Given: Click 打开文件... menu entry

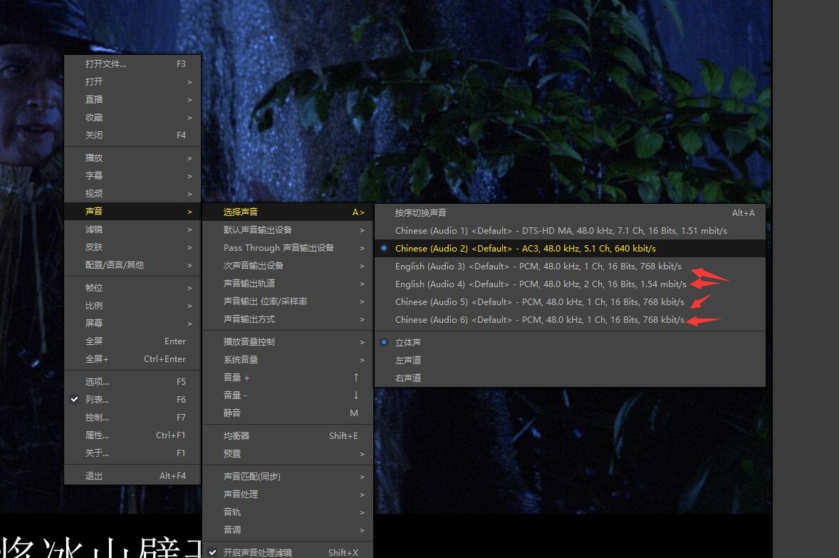Looking at the screenshot, I should coord(132,63).
